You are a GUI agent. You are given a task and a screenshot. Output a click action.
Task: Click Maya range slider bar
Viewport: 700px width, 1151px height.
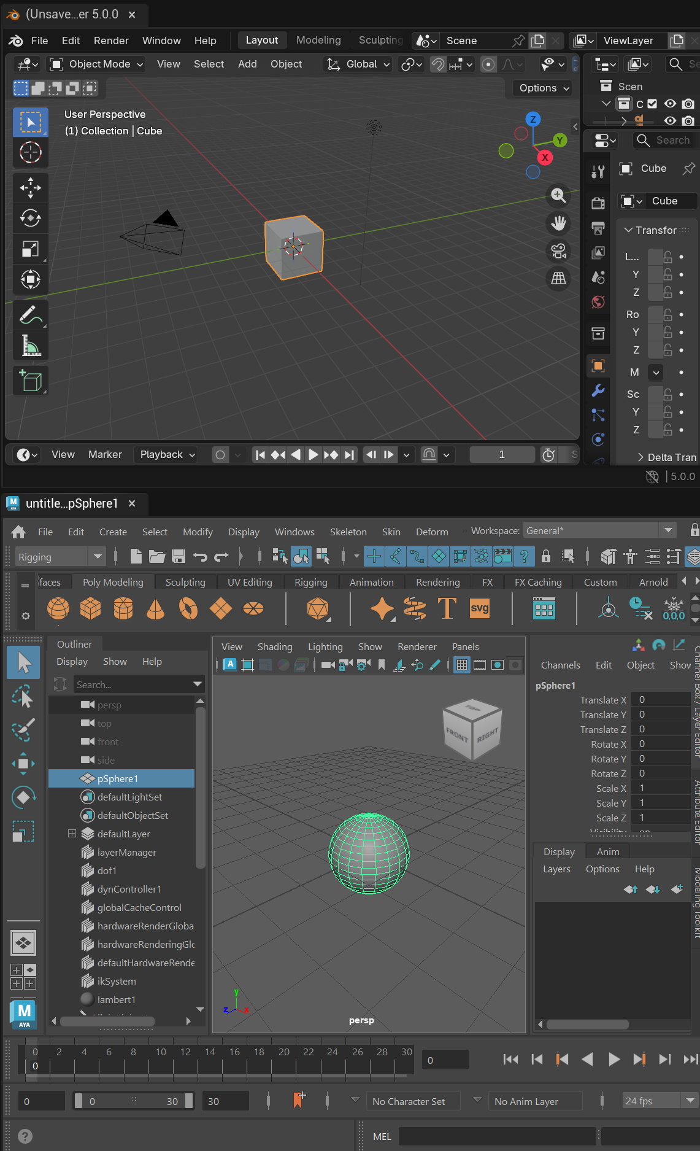pyautogui.click(x=133, y=1101)
